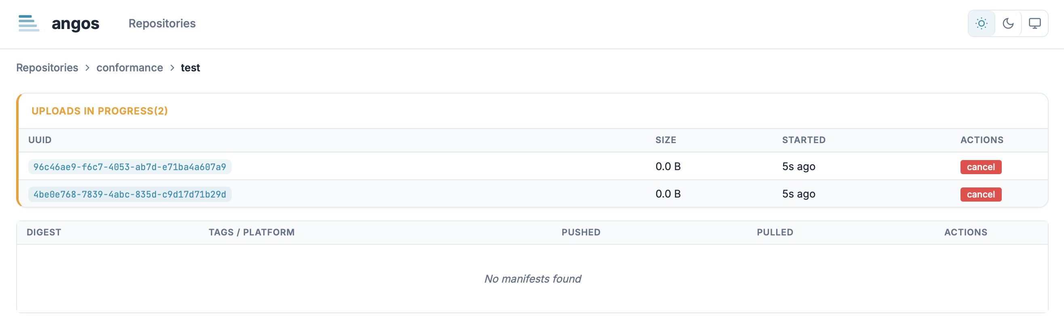Click the DIGEST column header
The image size is (1064, 333).
44,233
